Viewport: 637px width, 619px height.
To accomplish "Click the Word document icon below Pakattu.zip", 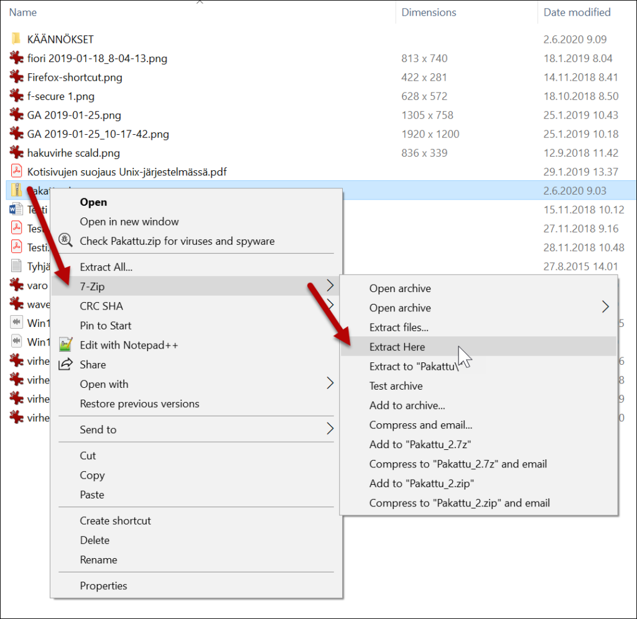I will (x=16, y=209).
